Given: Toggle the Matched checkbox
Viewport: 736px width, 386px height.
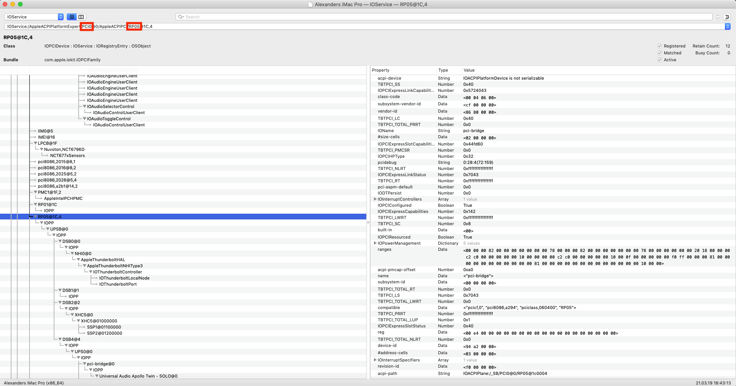Looking at the screenshot, I should [x=660, y=53].
